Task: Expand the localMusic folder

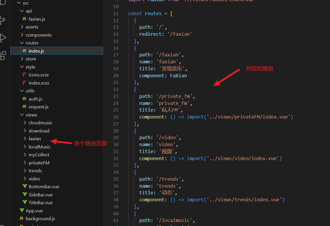Action: 25,147
